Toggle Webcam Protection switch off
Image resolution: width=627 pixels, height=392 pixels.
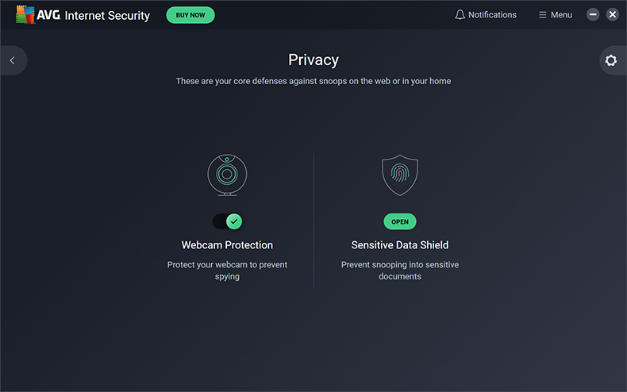[228, 221]
